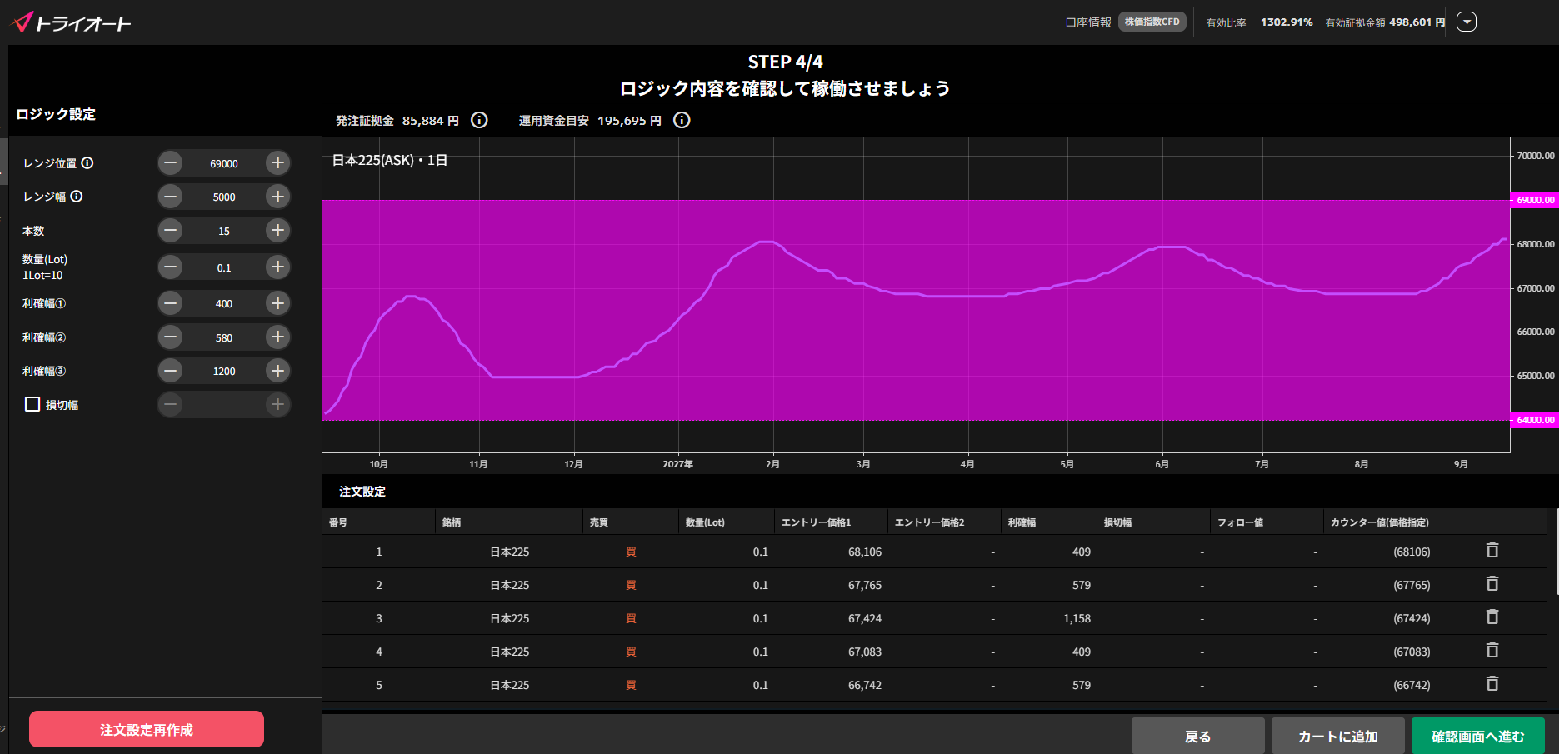The height and width of the screenshot is (754, 1559).
Task: Click the レンジ位置 info icon
Action: [x=87, y=163]
